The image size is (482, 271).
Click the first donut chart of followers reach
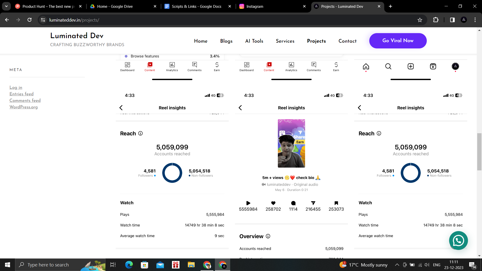click(x=172, y=173)
